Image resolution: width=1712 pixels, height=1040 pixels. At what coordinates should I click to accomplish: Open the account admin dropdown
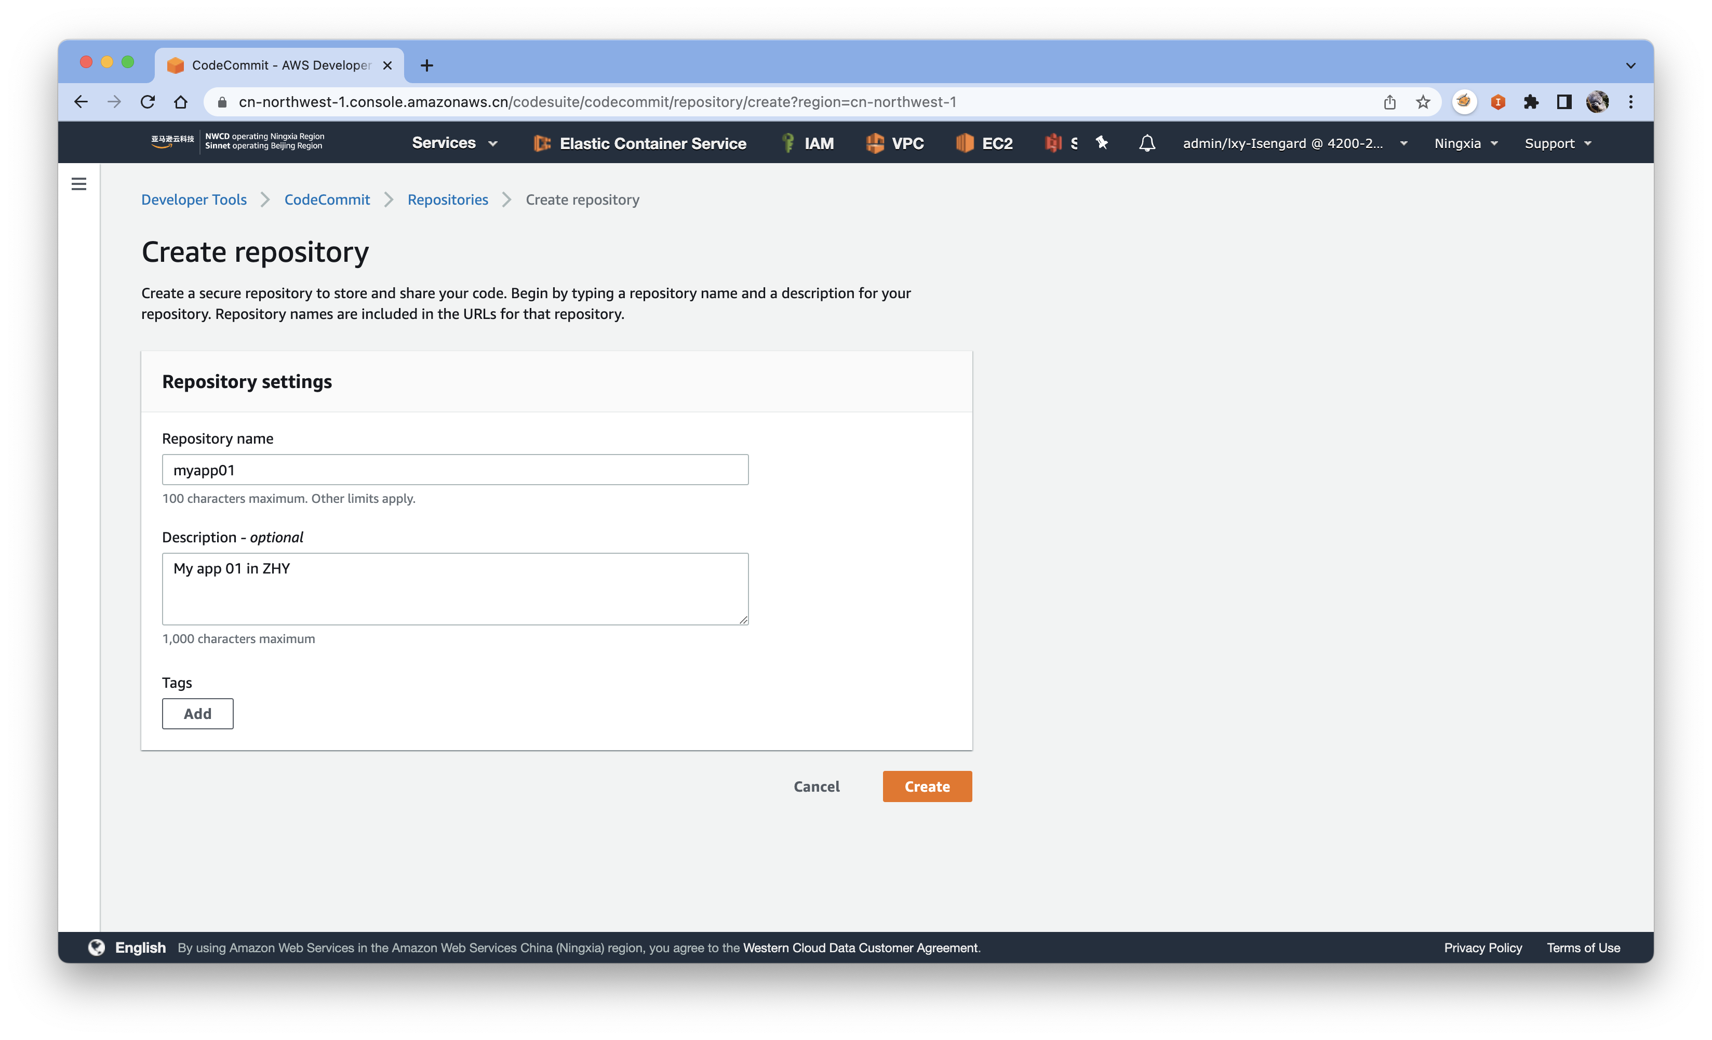[x=1295, y=143]
